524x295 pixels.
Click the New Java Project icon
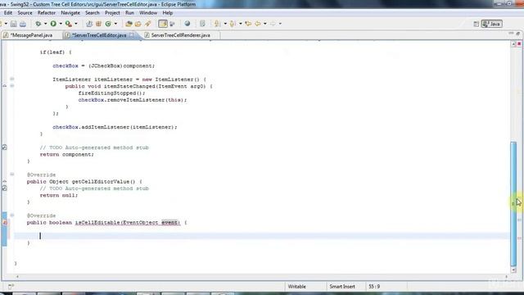(89, 24)
